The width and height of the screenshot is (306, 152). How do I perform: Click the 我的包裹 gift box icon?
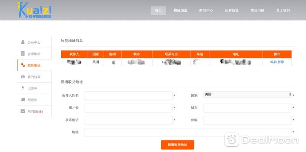pyautogui.click(x=23, y=77)
